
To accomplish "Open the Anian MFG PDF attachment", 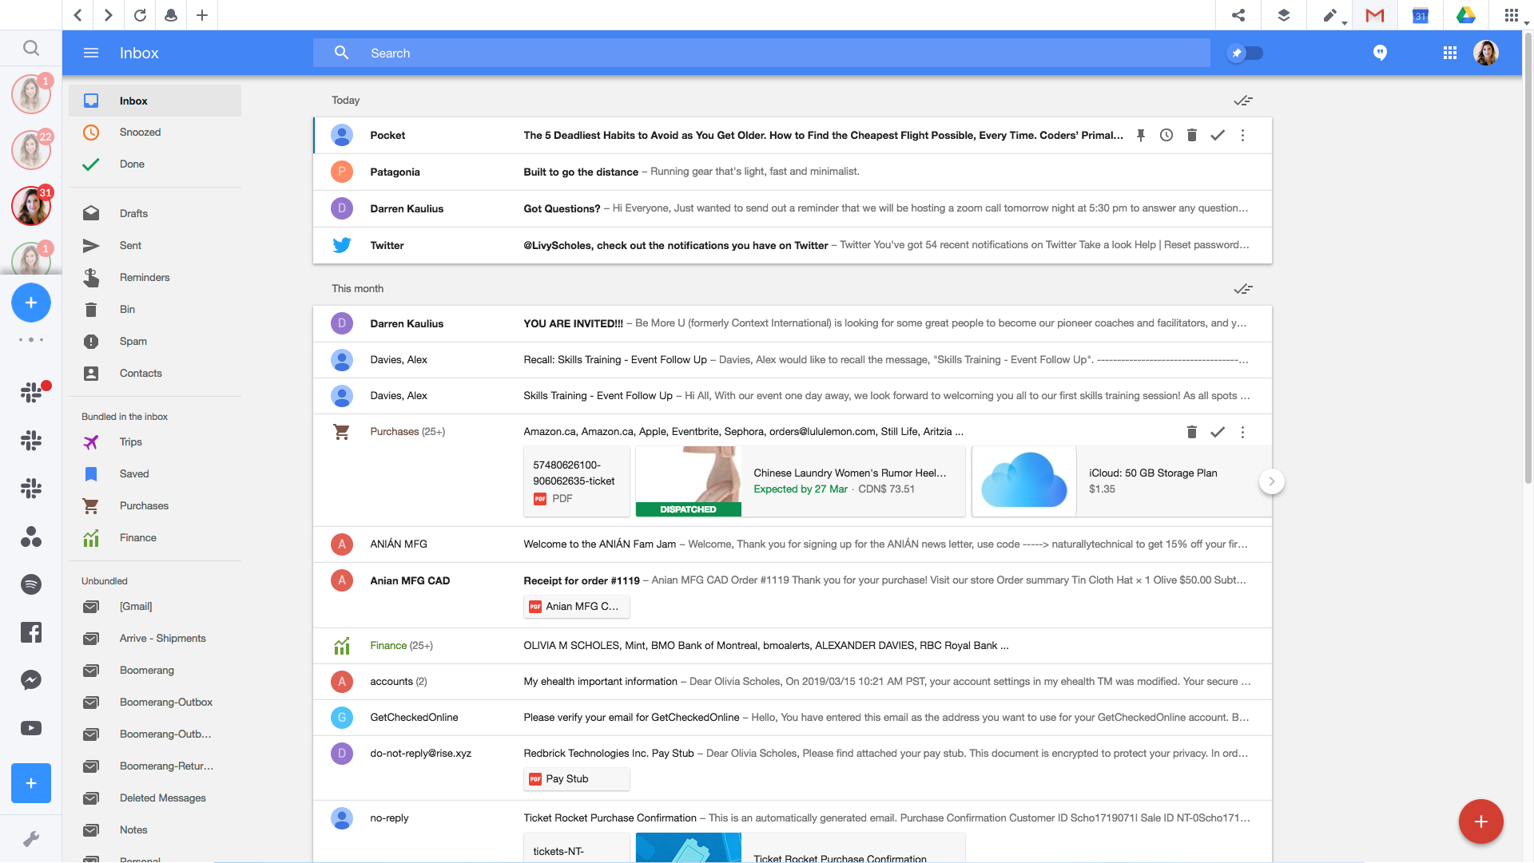I will click(577, 607).
